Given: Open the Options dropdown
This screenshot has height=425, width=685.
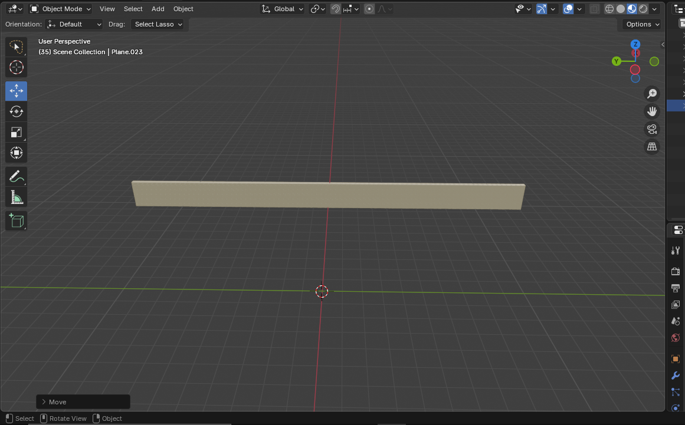Looking at the screenshot, I should (x=642, y=24).
